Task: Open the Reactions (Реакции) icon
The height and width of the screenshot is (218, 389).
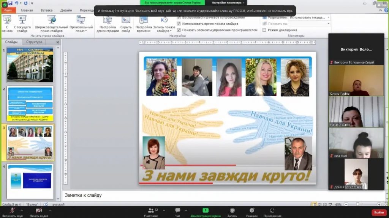Action: 251,211
